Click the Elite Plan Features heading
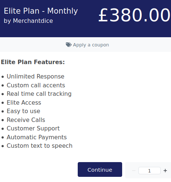Screen dimensions: 171x182 point(33,62)
